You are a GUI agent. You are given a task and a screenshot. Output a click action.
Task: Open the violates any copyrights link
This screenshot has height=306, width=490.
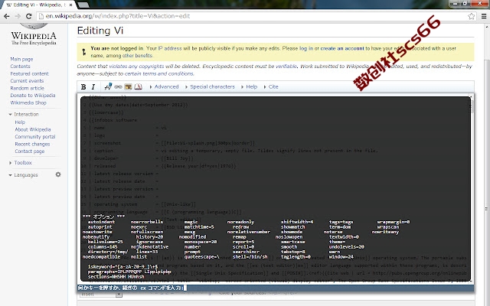coord(136,67)
